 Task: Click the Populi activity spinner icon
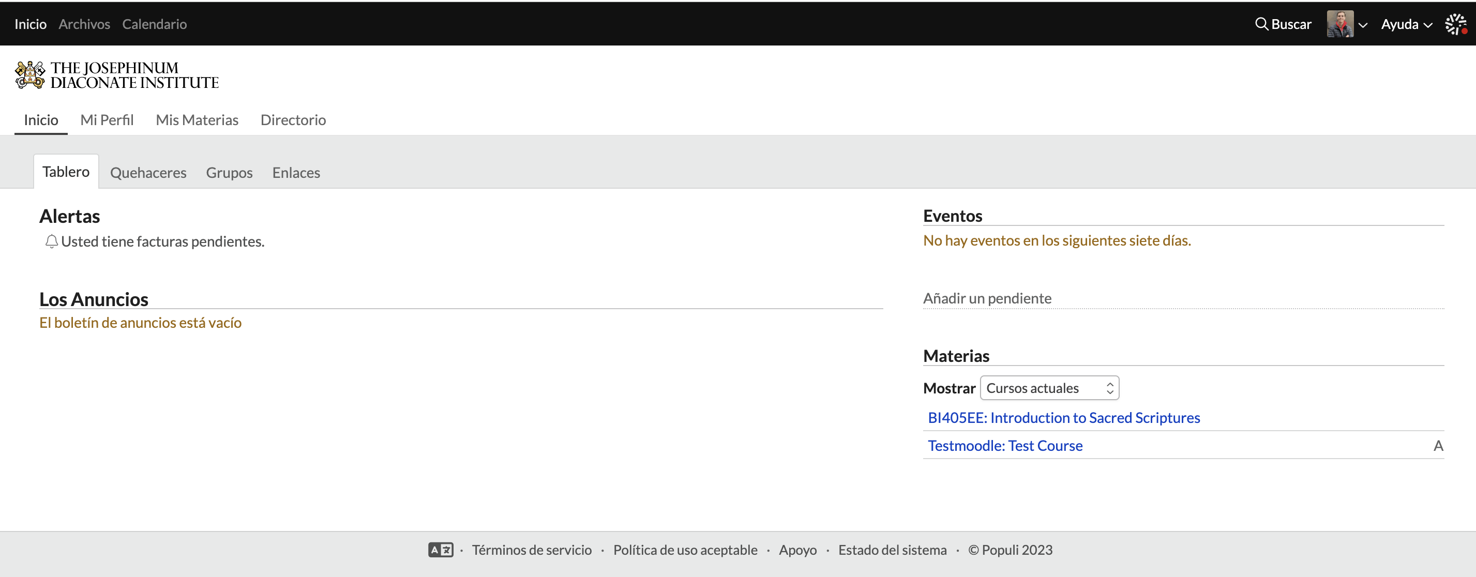pyautogui.click(x=1455, y=24)
